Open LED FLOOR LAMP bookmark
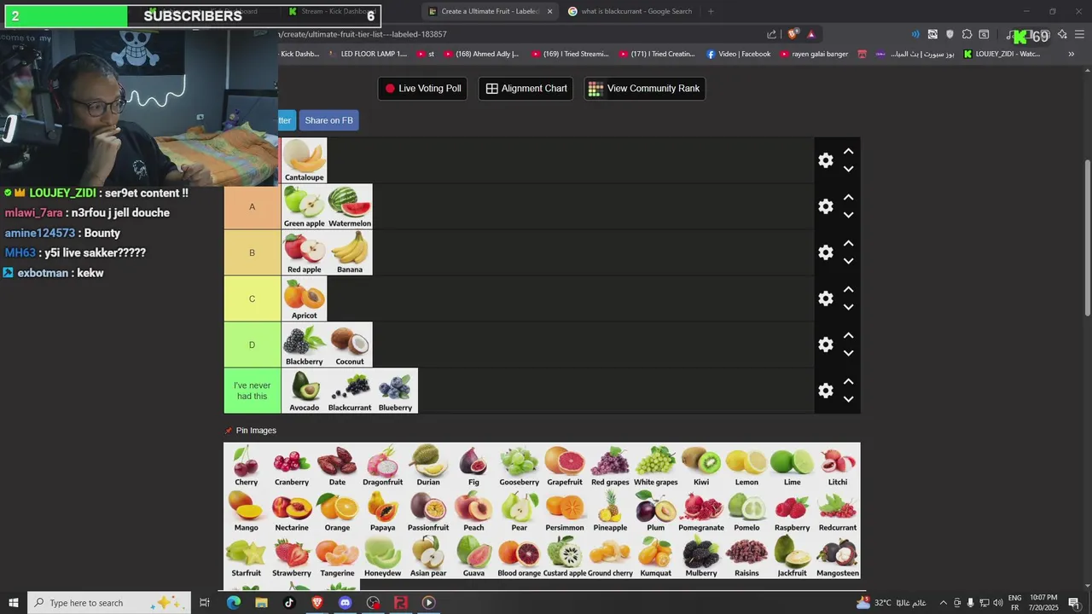 click(x=367, y=54)
